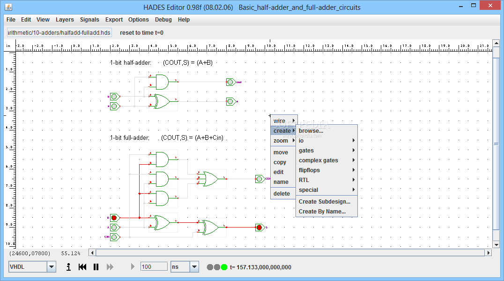Click the full-adder cout output indicator
Image resolution: width=504 pixels, height=281 pixels.
pyautogui.click(x=259, y=179)
